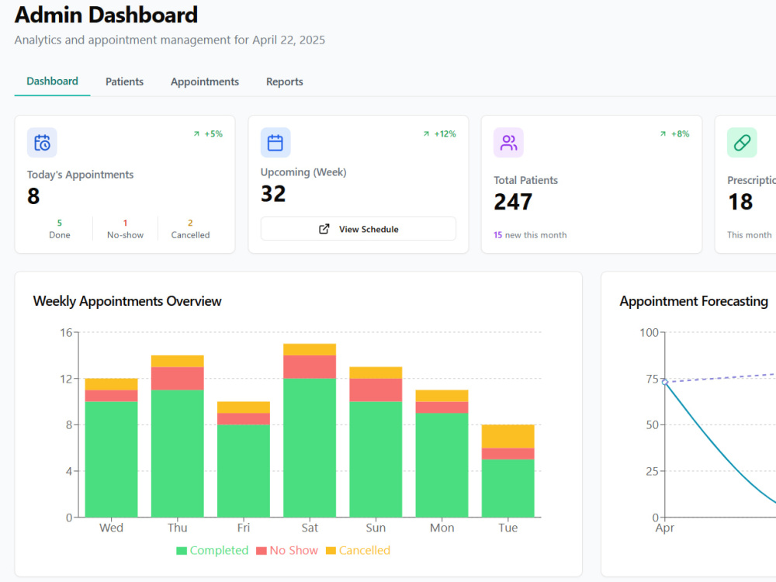Toggle the Completed legend item

(x=213, y=550)
